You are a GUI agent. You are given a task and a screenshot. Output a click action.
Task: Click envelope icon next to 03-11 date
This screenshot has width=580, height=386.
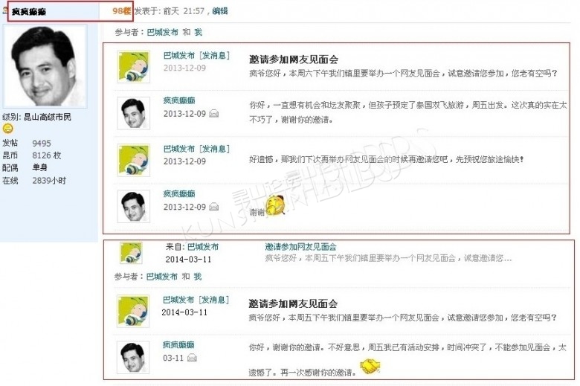(x=192, y=358)
